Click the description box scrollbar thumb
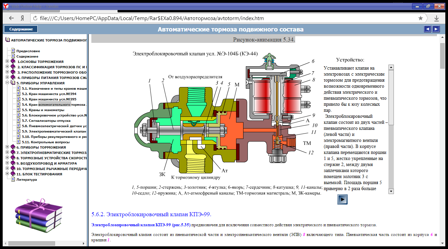Screen dimensions: 448x249 pyautogui.click(x=391, y=97)
